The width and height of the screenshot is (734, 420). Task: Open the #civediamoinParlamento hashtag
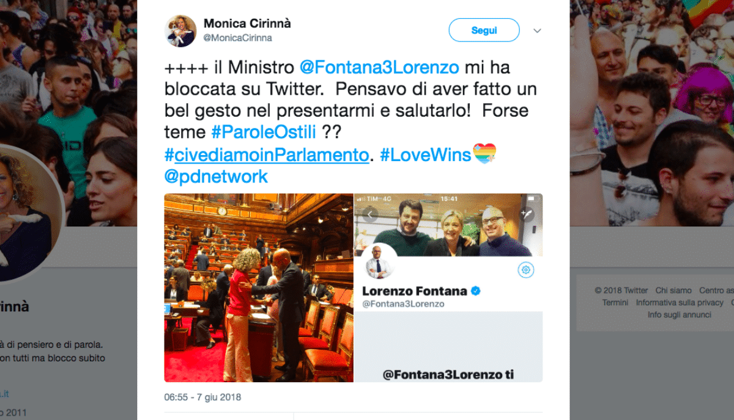[x=267, y=155]
